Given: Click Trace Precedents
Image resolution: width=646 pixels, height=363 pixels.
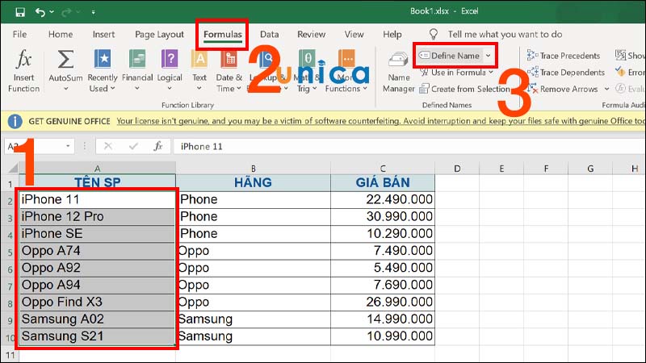Looking at the screenshot, I should (564, 56).
